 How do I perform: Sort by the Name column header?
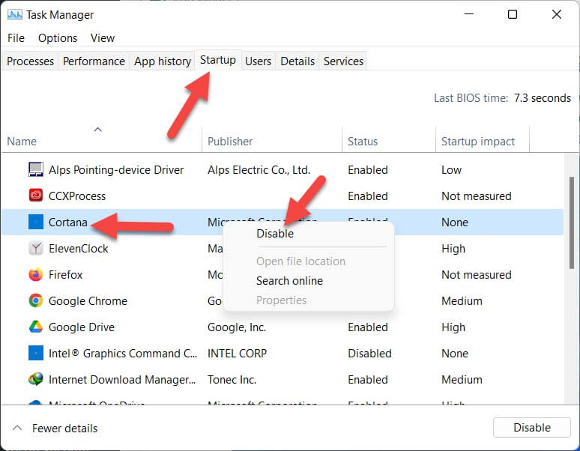tap(22, 142)
